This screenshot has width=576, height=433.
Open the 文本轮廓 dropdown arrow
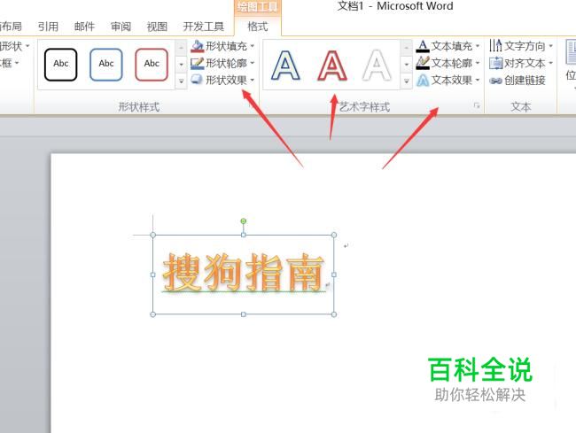[x=478, y=63]
